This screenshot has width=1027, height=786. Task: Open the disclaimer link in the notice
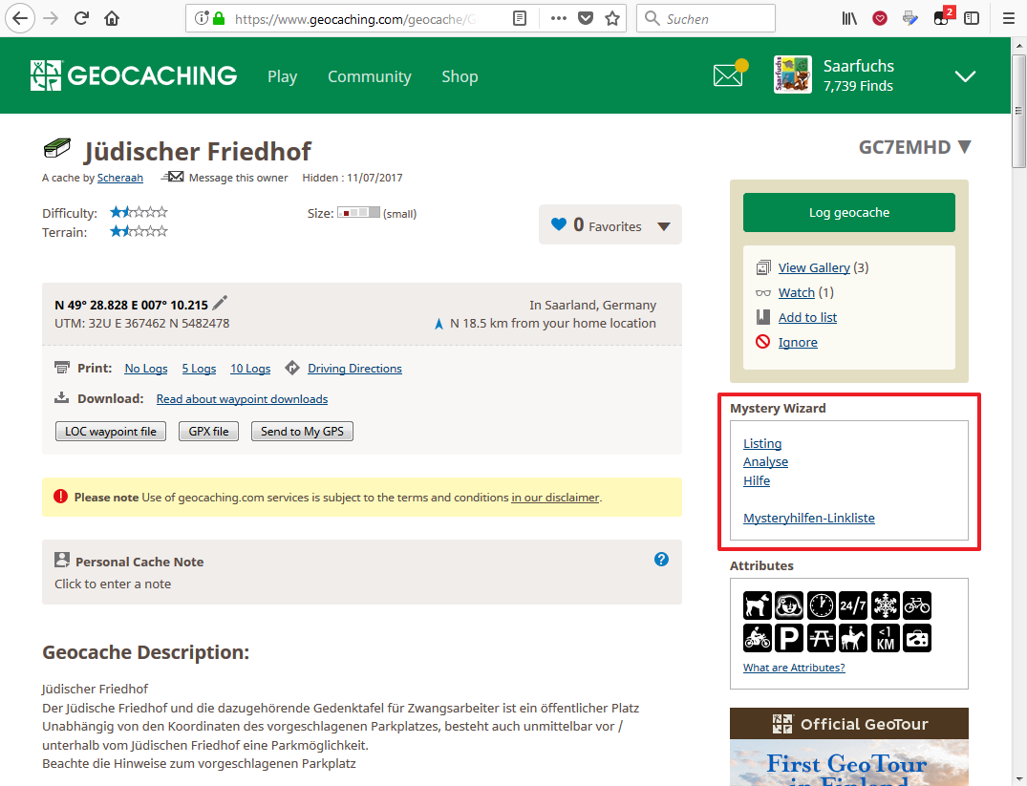[555, 498]
